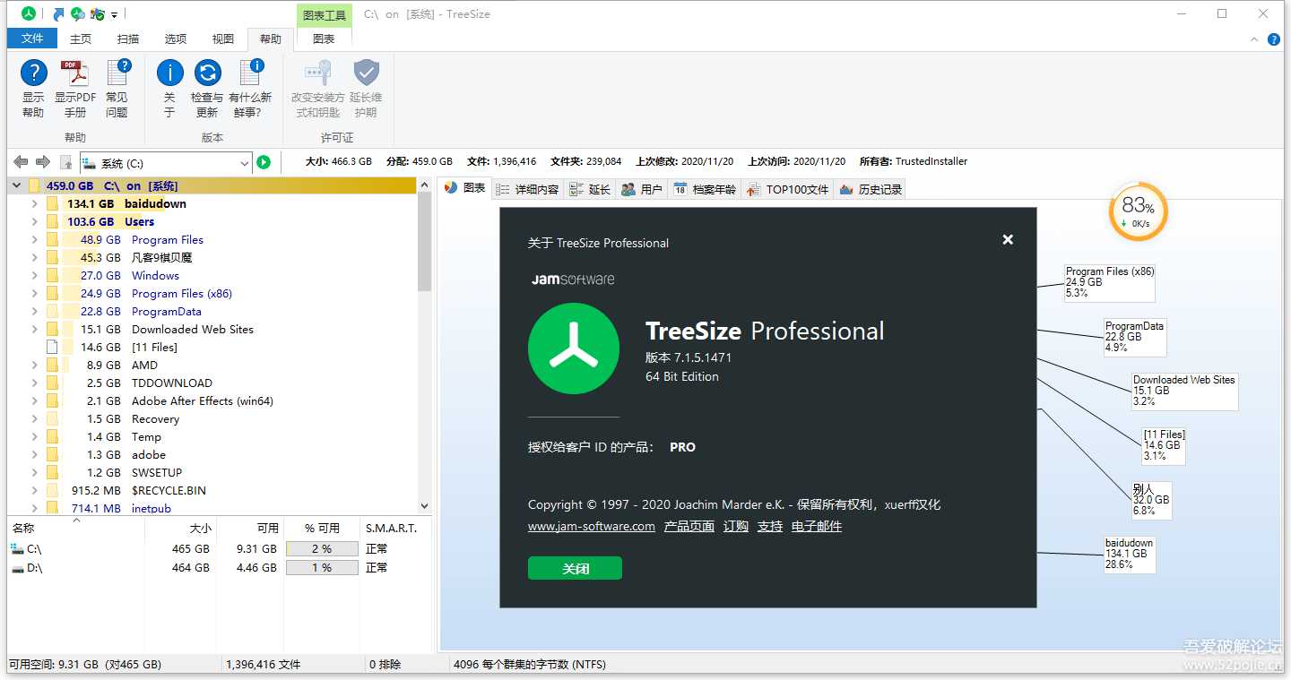
Task: Open the 产品页面 link
Action: (689, 527)
